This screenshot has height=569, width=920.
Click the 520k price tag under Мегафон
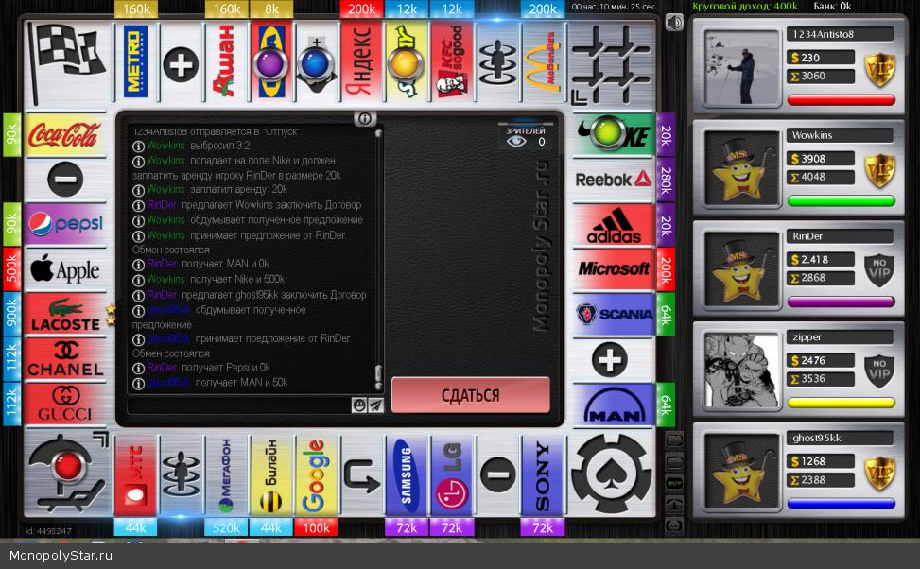click(226, 527)
